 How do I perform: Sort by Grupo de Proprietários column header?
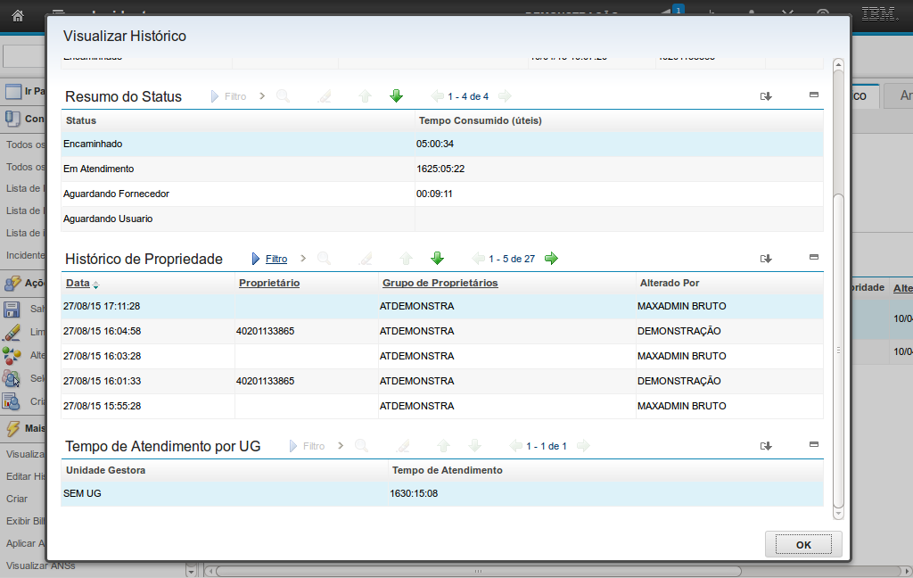click(440, 283)
